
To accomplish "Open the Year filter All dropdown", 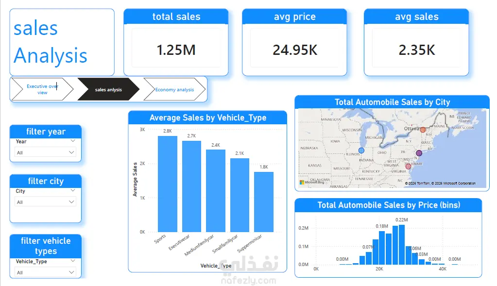I will [46, 152].
